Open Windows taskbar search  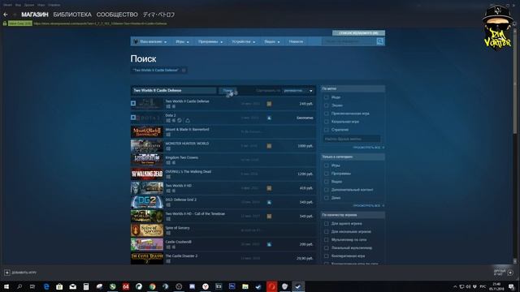19,286
